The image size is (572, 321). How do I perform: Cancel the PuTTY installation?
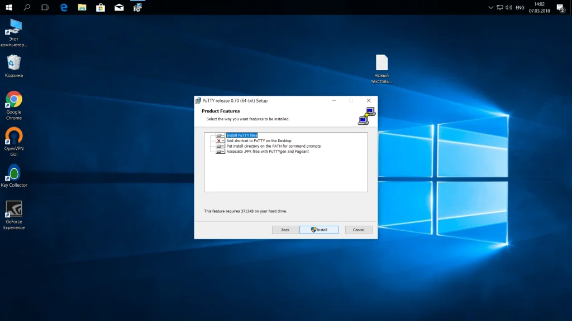359,230
